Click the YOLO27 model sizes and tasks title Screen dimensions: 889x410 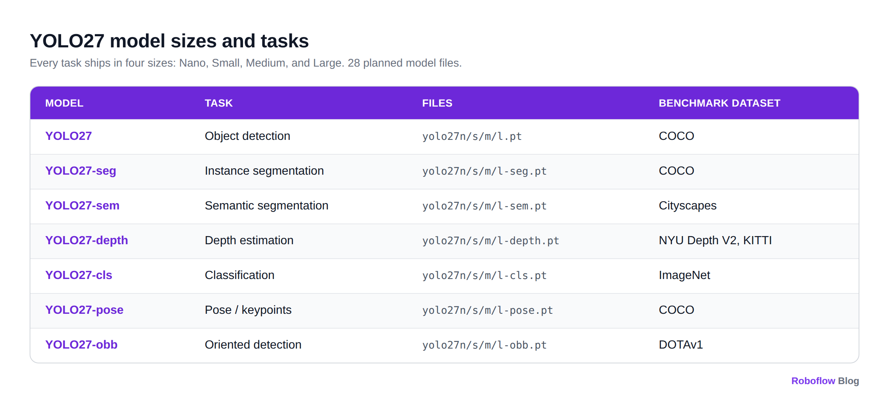tap(169, 41)
